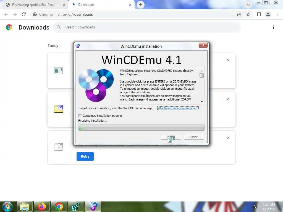This screenshot has height=212, width=283.
Task: Click the greyed-out Install button
Action: [171, 137]
